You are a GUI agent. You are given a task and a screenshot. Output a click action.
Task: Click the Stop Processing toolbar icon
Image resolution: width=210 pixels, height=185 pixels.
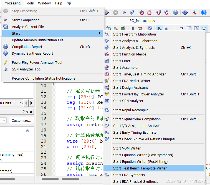115,12
